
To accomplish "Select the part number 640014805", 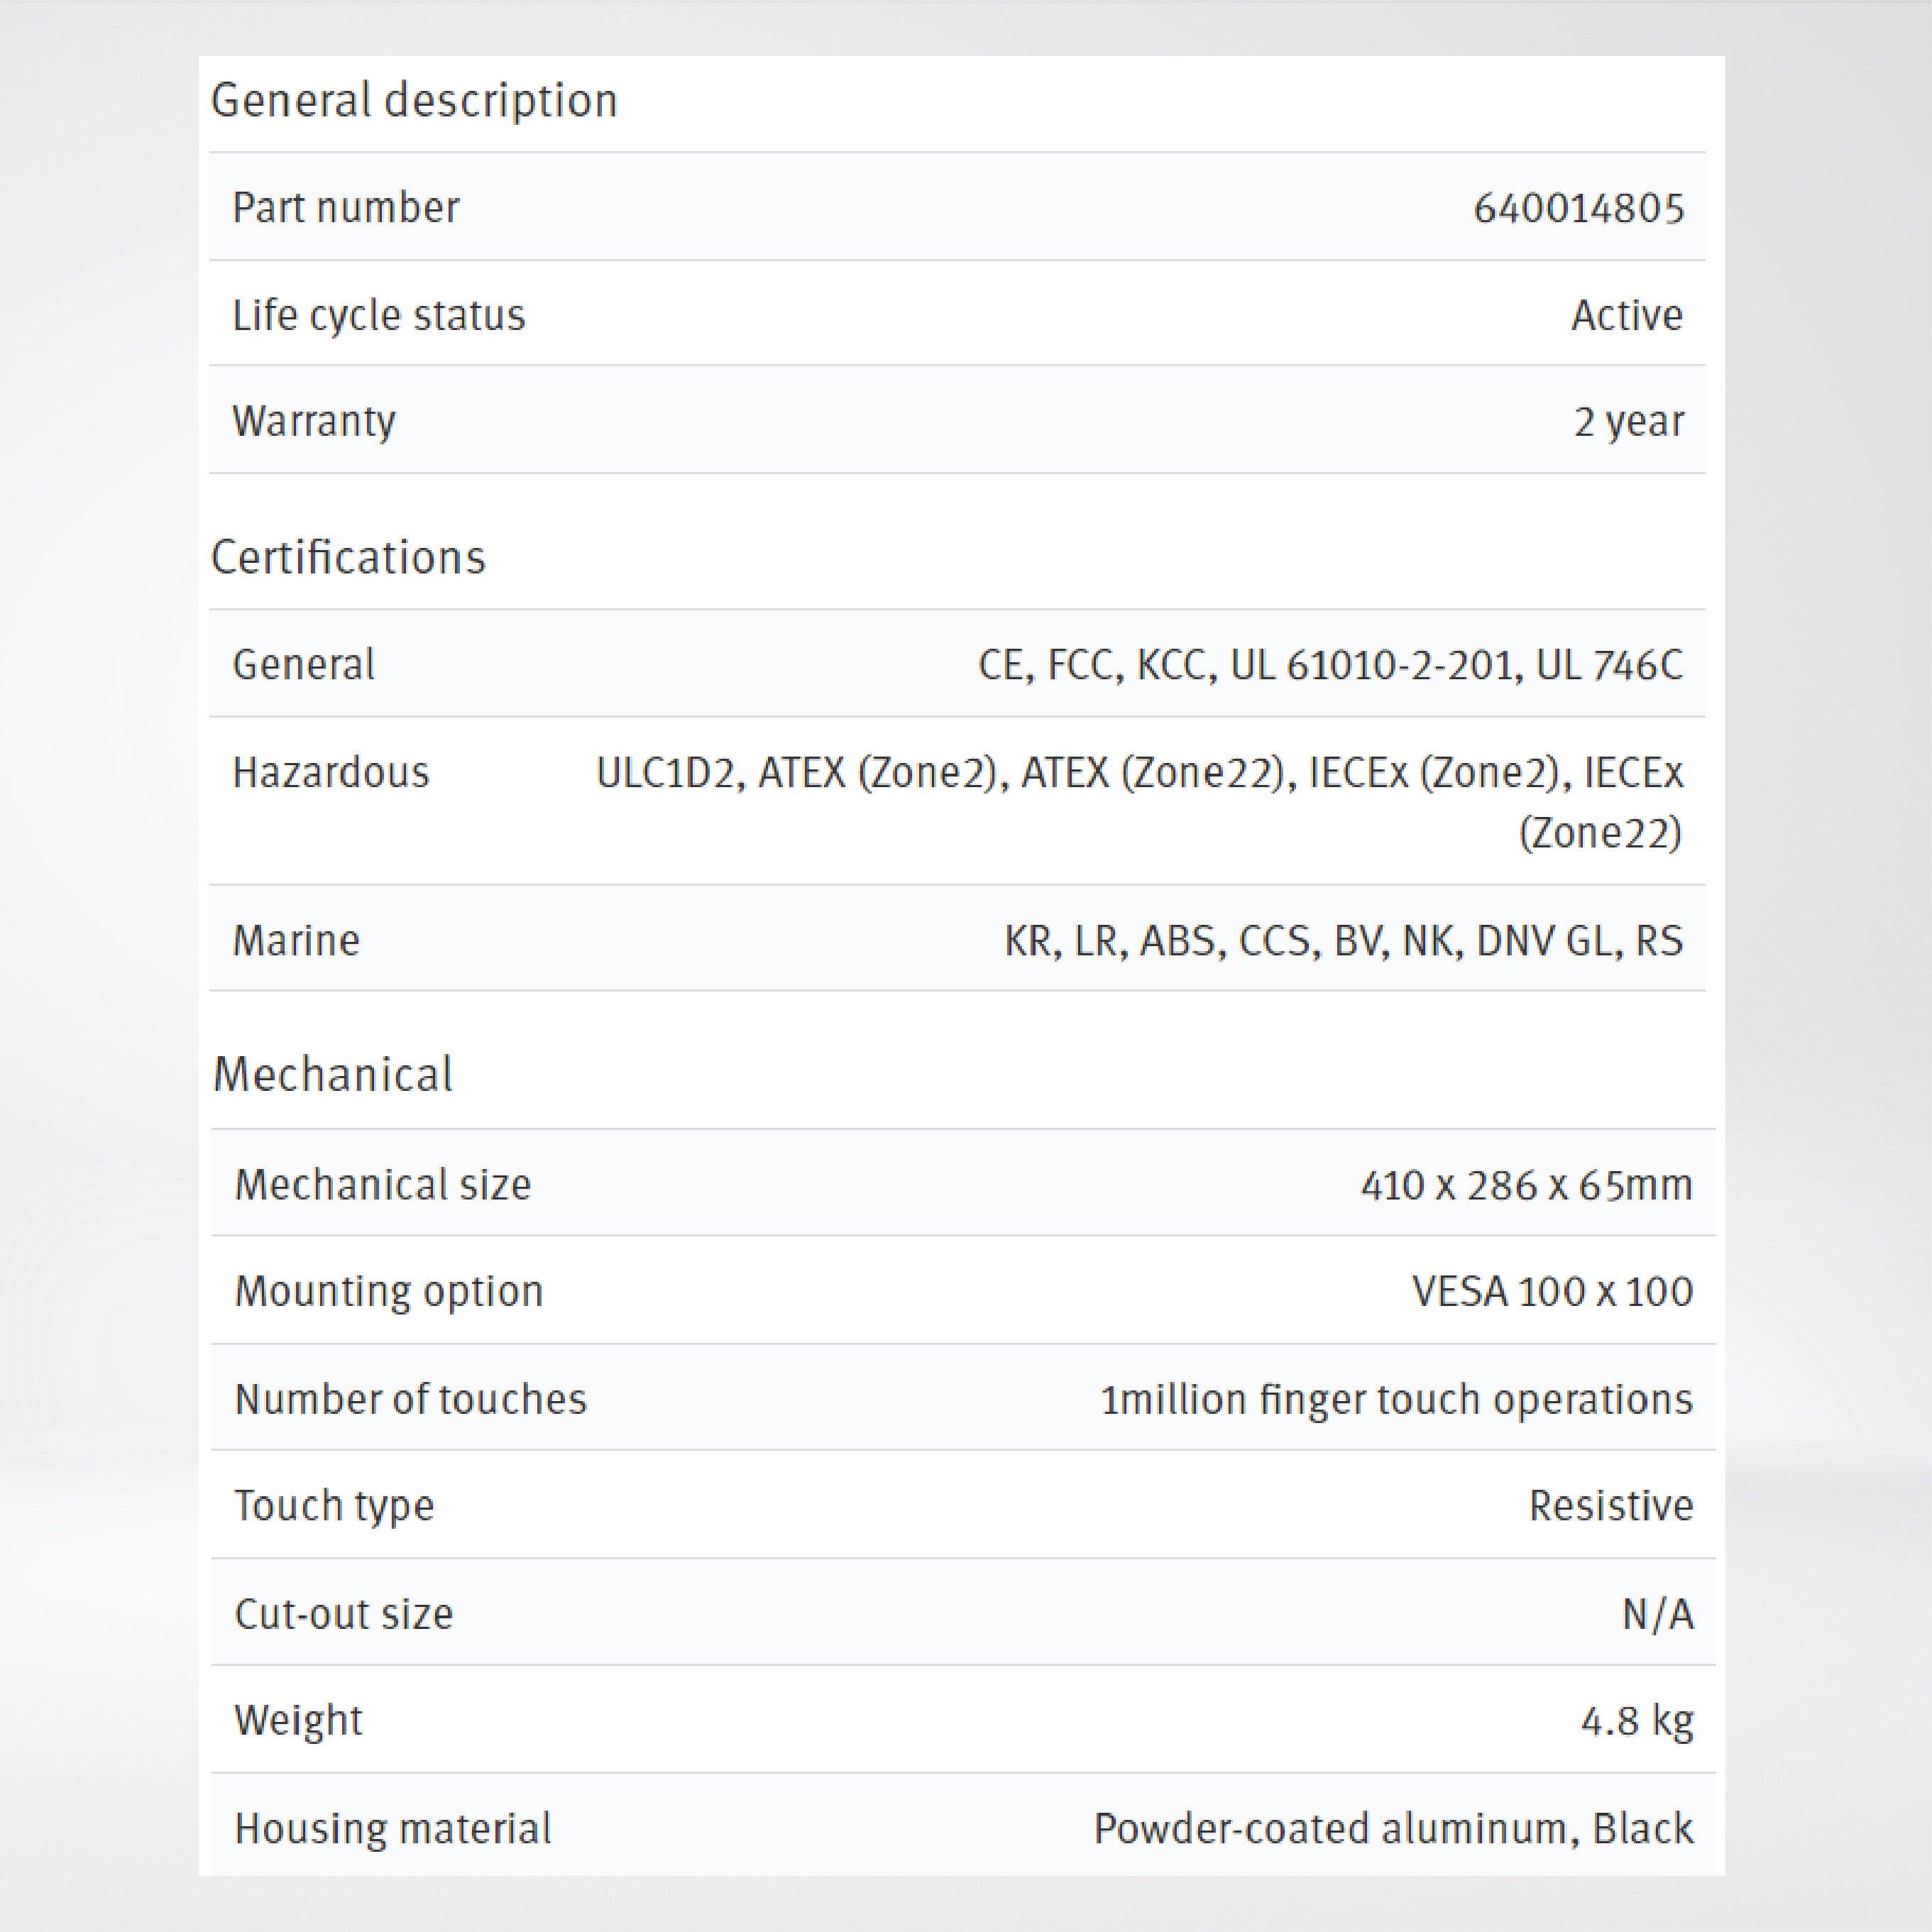I will coord(1578,208).
